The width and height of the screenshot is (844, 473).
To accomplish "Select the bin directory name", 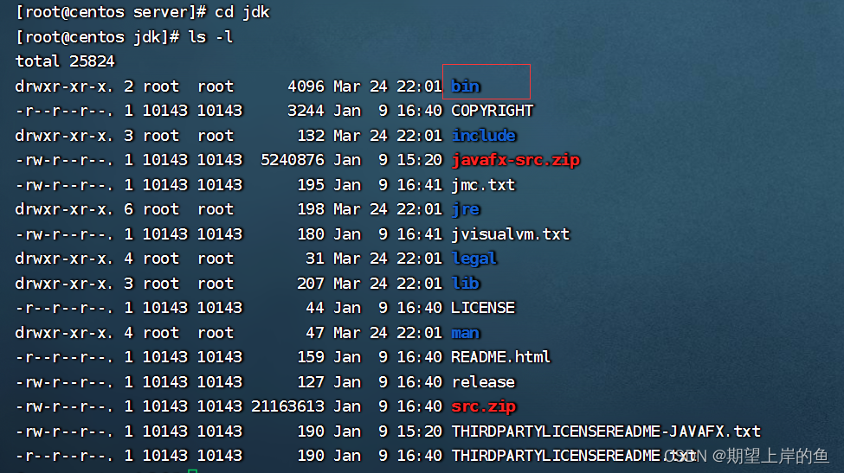I will tap(466, 86).
